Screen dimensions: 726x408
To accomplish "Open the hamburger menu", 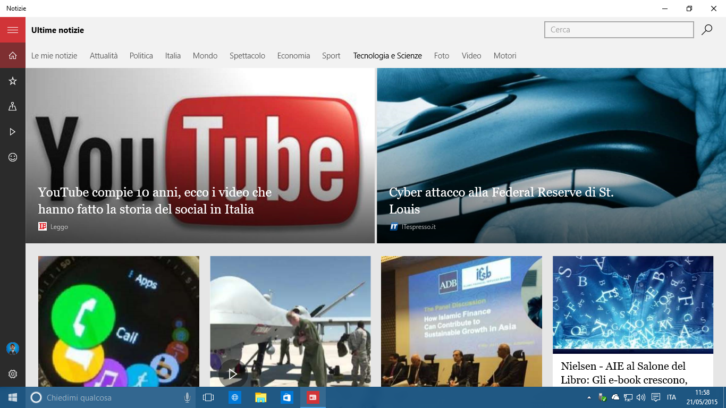I will pos(13,30).
